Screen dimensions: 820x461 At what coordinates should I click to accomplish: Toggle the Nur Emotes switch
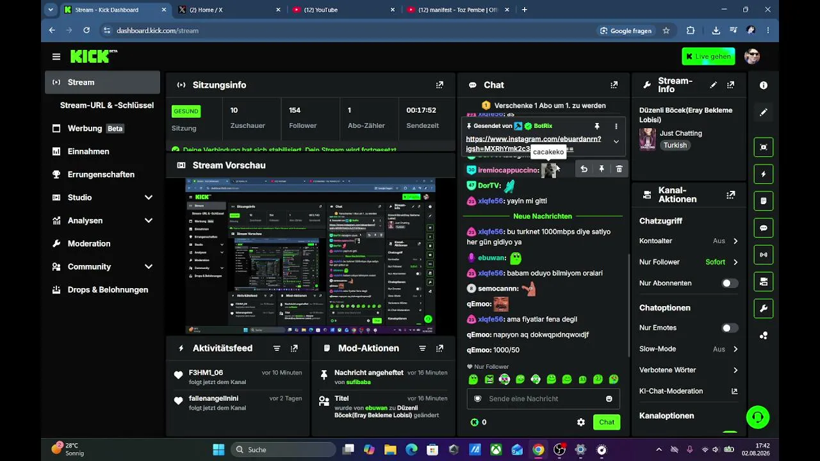tap(730, 328)
